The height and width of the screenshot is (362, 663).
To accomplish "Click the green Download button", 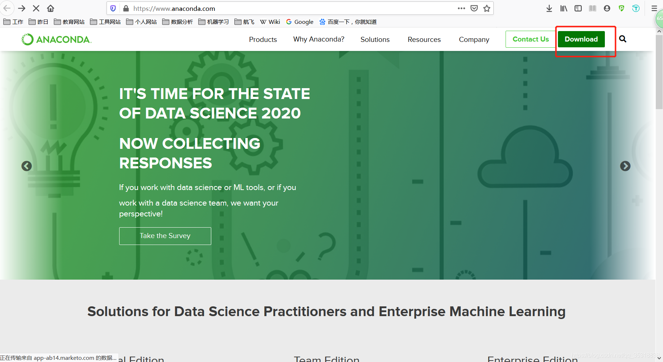I will (x=581, y=39).
